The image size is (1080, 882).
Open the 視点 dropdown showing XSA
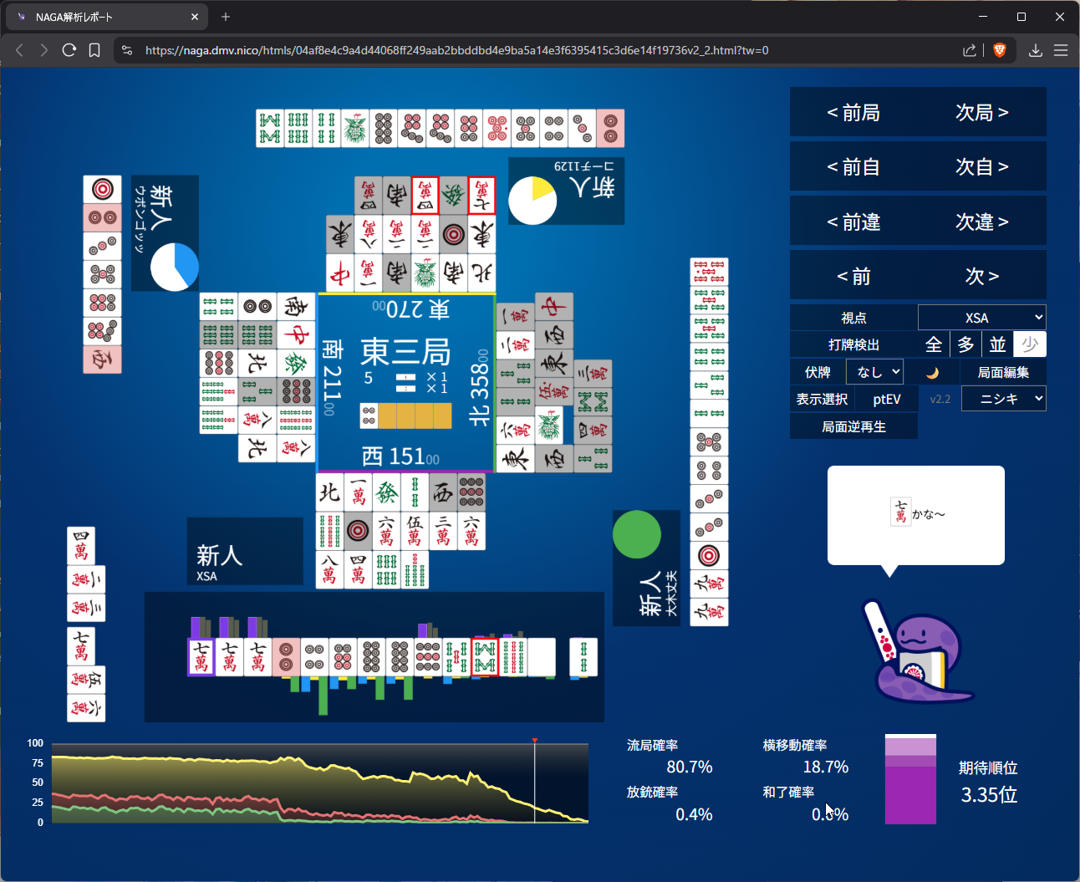click(981, 318)
